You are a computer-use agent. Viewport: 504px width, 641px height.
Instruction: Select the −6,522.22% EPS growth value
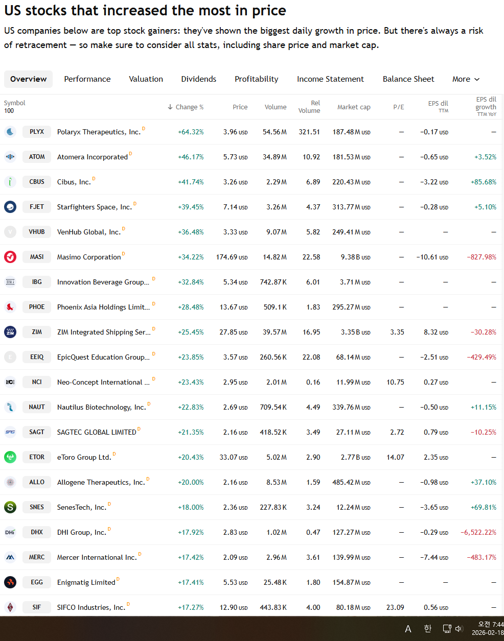(x=478, y=532)
